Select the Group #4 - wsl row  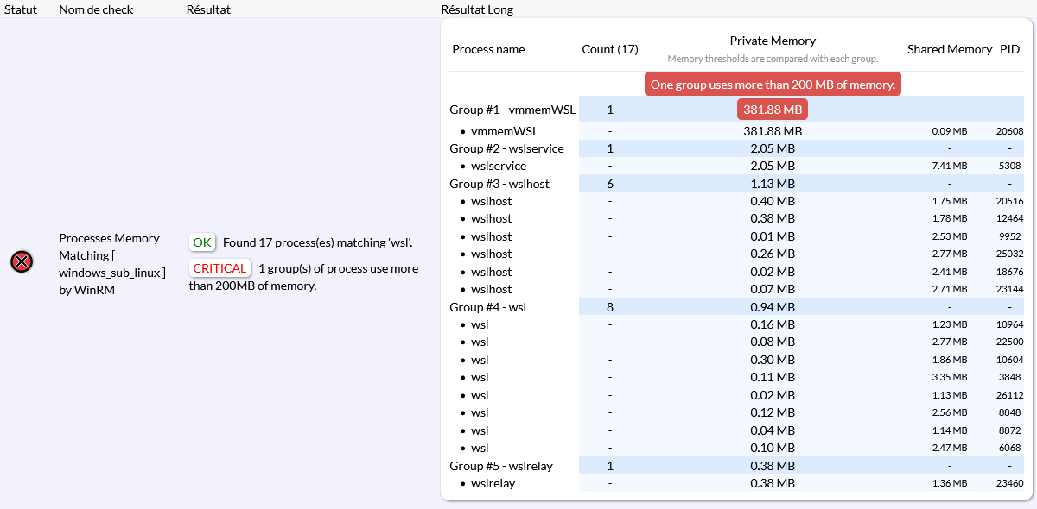(x=487, y=307)
